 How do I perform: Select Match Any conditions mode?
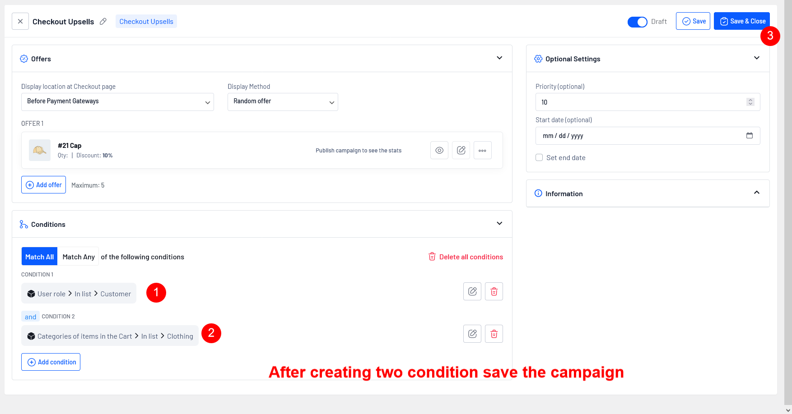point(79,257)
